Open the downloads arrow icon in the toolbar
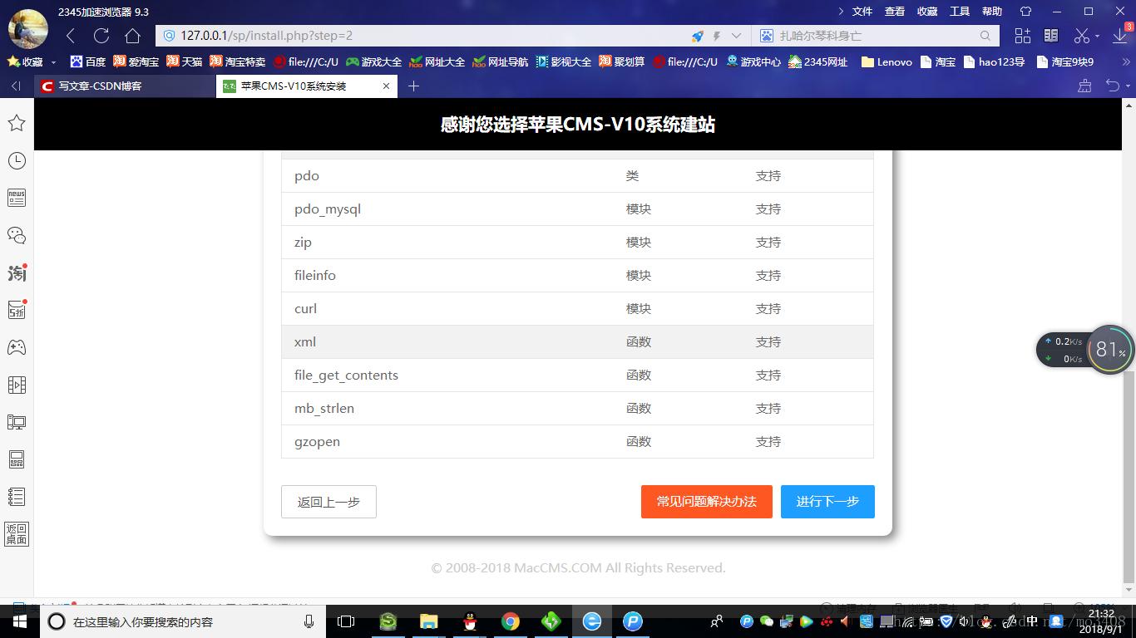The width and height of the screenshot is (1136, 638). tap(1119, 36)
